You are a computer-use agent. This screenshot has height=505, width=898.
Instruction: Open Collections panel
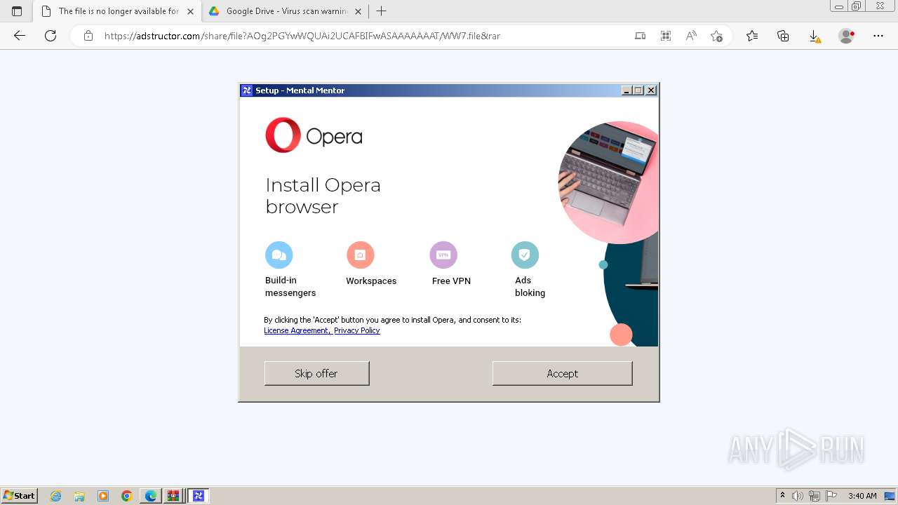click(783, 36)
